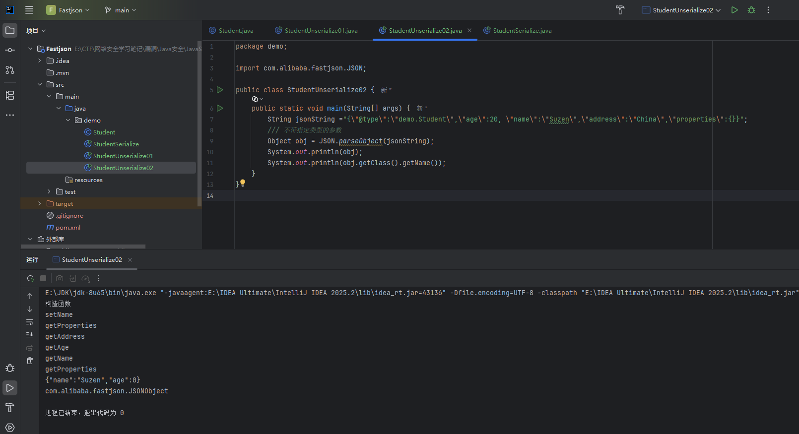Run main method from gutter at line 6
Viewport: 799px width, 434px height.
[220, 108]
